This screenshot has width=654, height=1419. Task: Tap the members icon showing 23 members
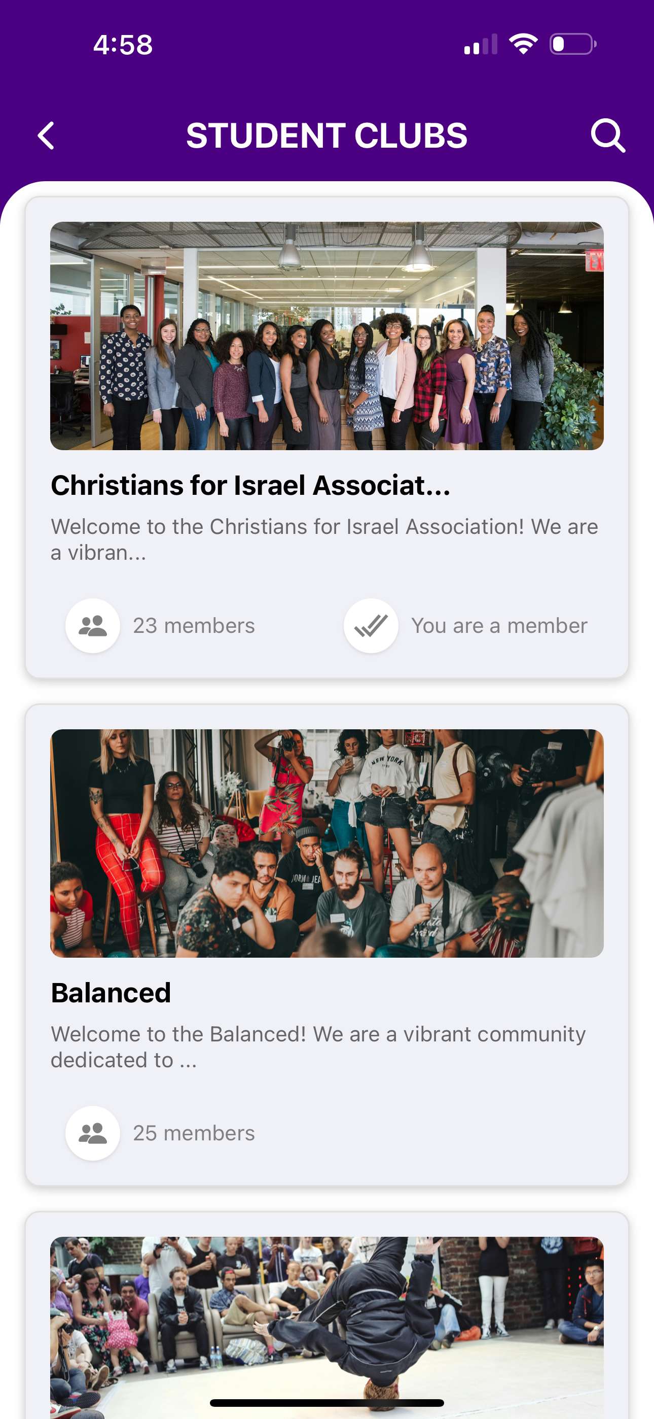pyautogui.click(x=92, y=626)
